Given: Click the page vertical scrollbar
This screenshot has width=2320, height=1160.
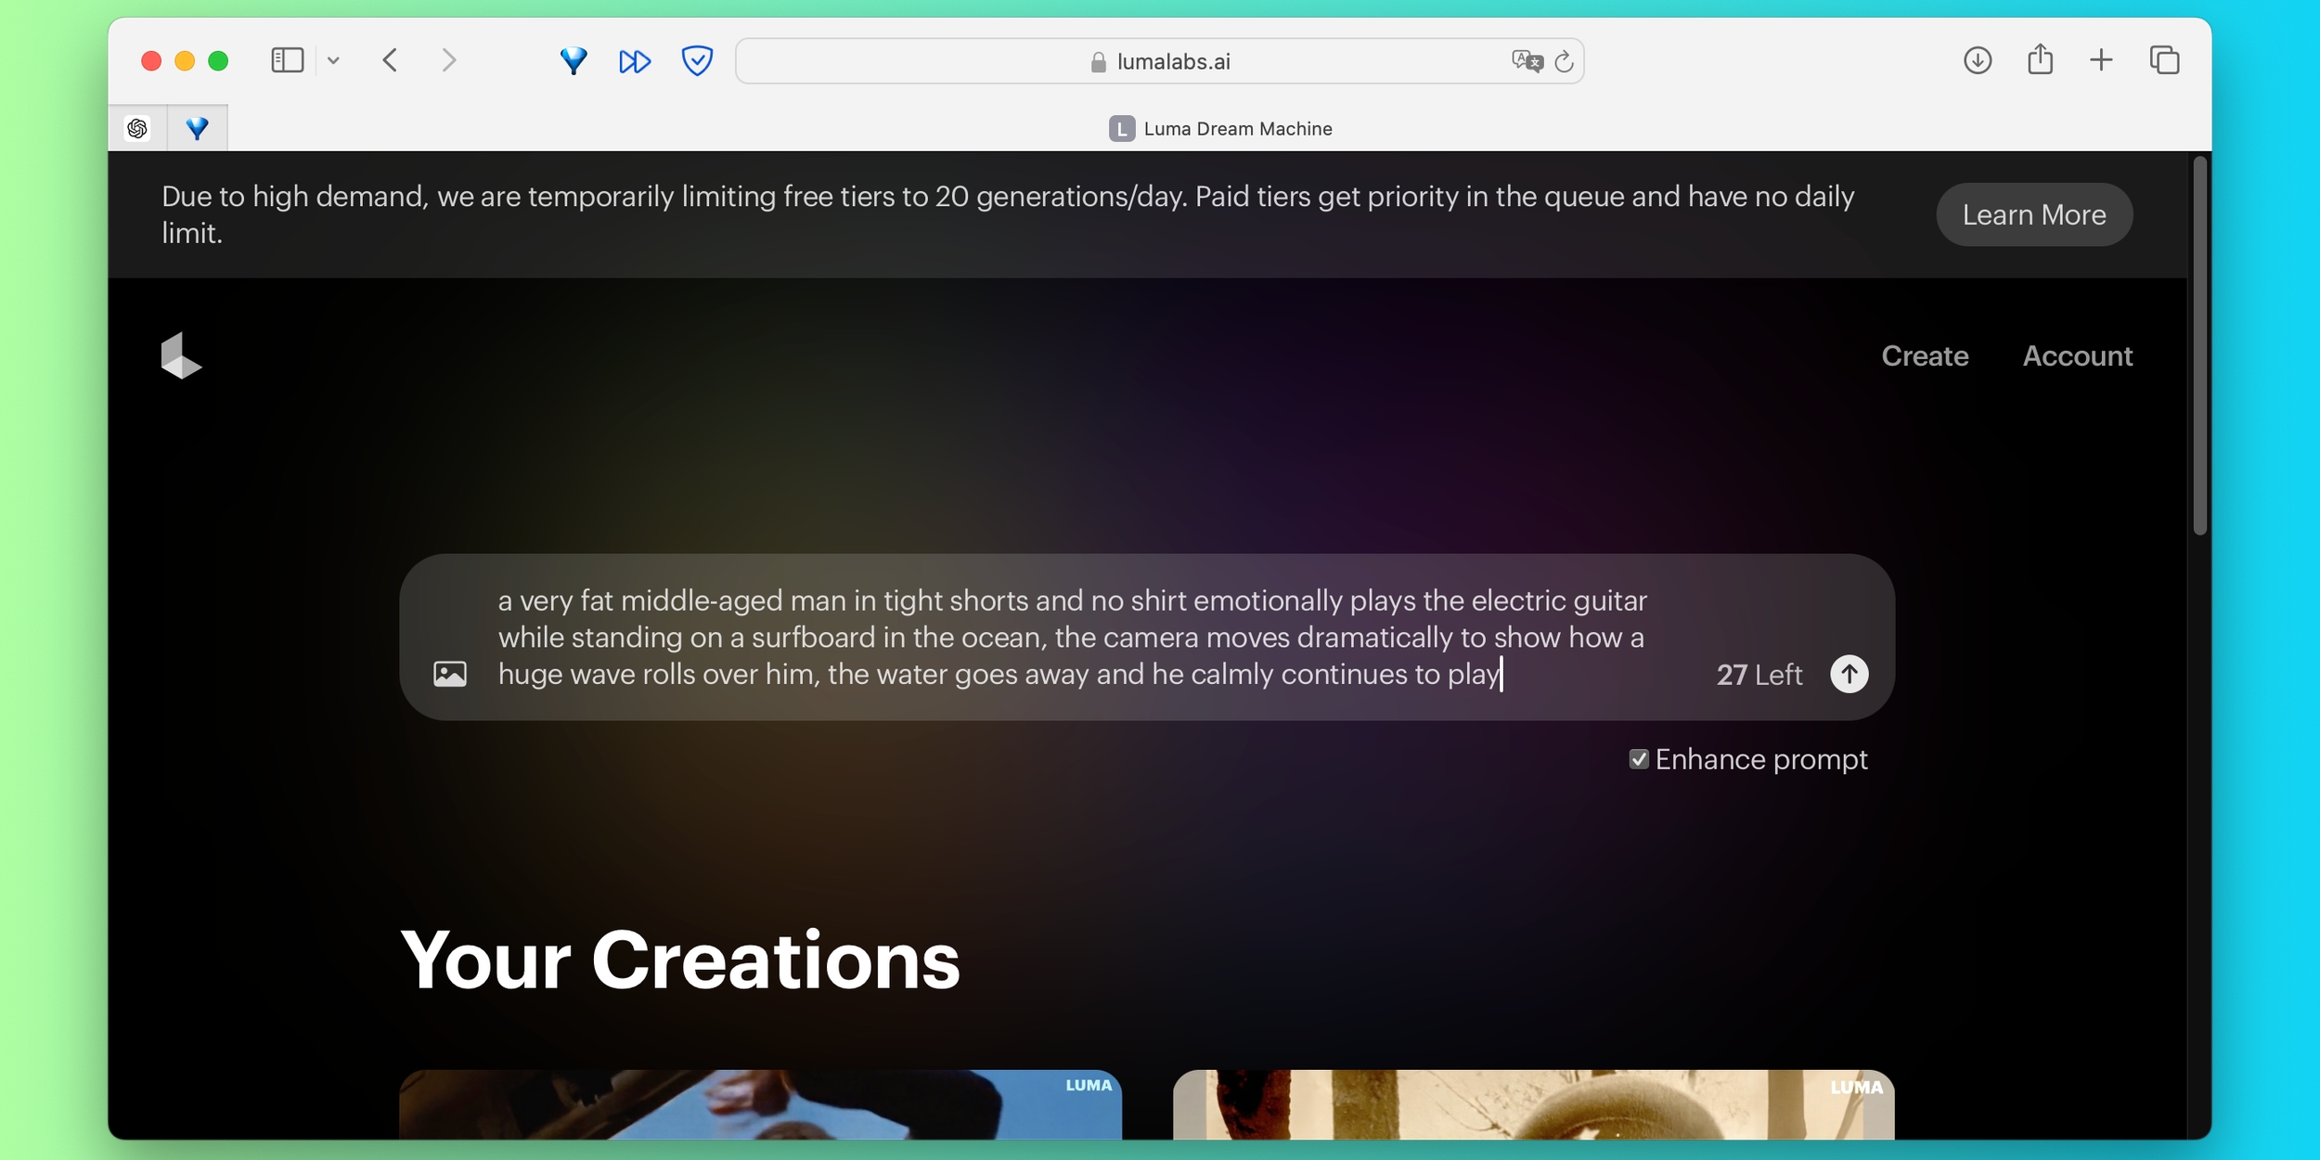Looking at the screenshot, I should point(2199,346).
